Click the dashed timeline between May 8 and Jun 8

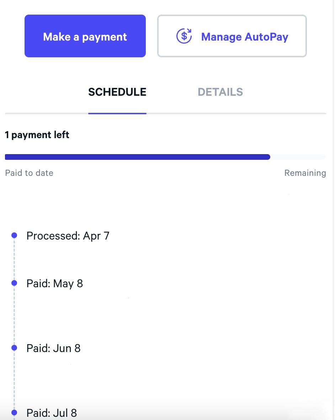pos(14,315)
